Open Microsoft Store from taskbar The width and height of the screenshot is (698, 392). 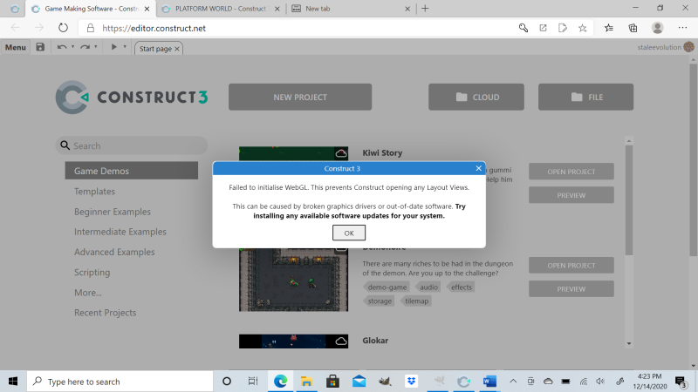coord(332,382)
